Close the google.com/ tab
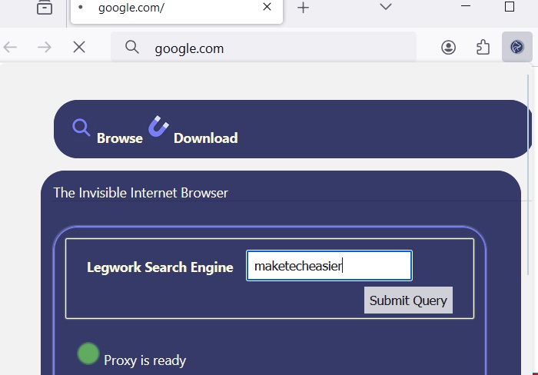This screenshot has width=538, height=375. (267, 6)
